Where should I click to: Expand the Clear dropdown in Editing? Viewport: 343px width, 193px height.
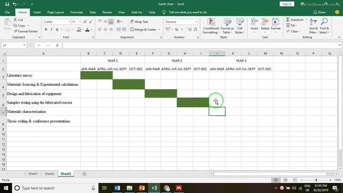(299, 32)
